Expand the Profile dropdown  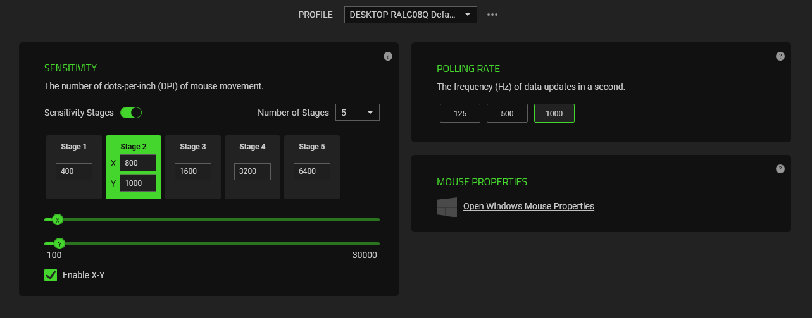[x=410, y=15]
